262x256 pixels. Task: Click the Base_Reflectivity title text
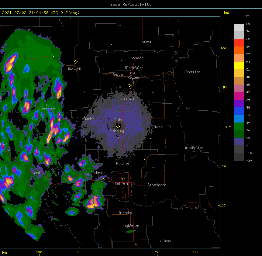click(x=131, y=5)
